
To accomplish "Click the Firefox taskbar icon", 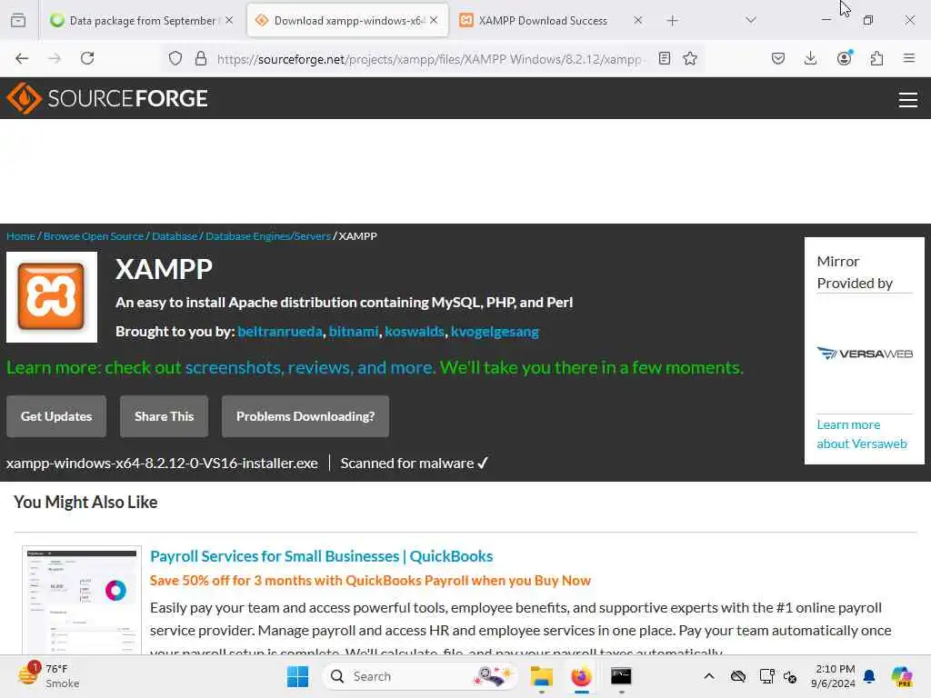I will pyautogui.click(x=581, y=676).
